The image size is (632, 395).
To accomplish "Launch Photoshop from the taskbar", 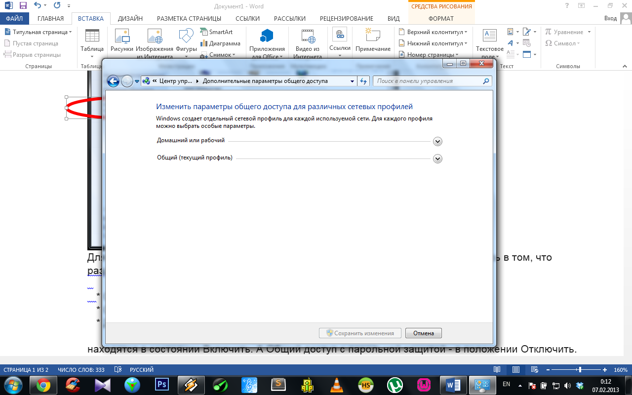I will pos(161,385).
